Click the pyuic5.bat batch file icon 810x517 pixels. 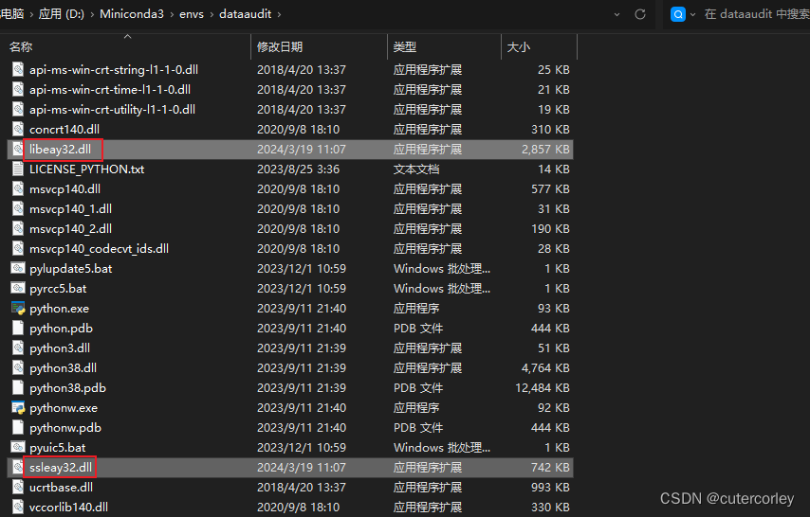pos(18,447)
